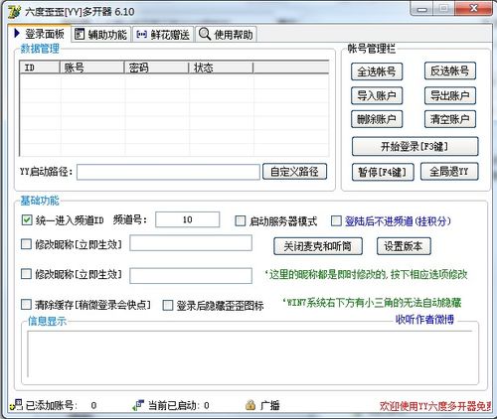Click the 设置版本 button

click(x=404, y=246)
